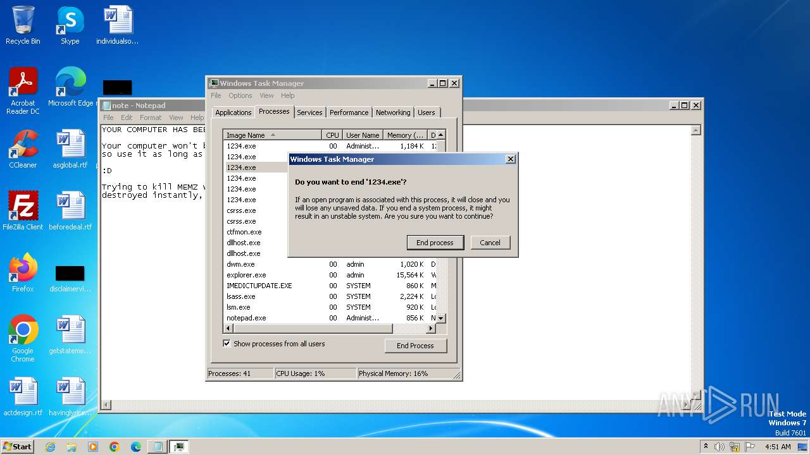Open Notepad View menu
810x455 pixels.
click(176, 118)
